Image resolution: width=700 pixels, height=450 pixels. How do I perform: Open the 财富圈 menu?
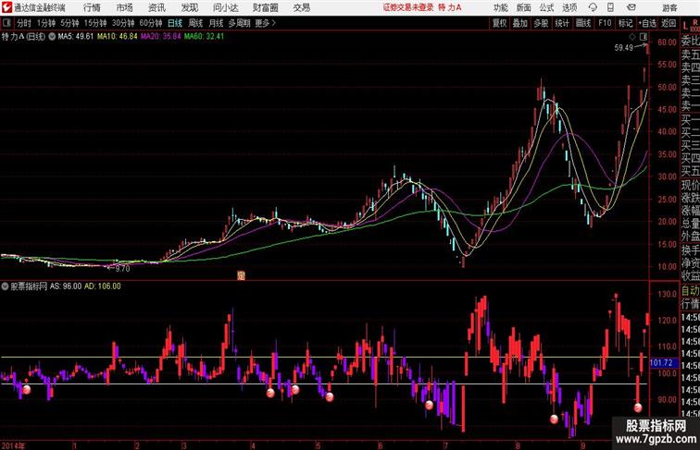(265, 7)
